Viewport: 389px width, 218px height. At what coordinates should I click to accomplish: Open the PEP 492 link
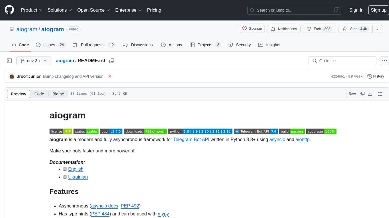130,206
